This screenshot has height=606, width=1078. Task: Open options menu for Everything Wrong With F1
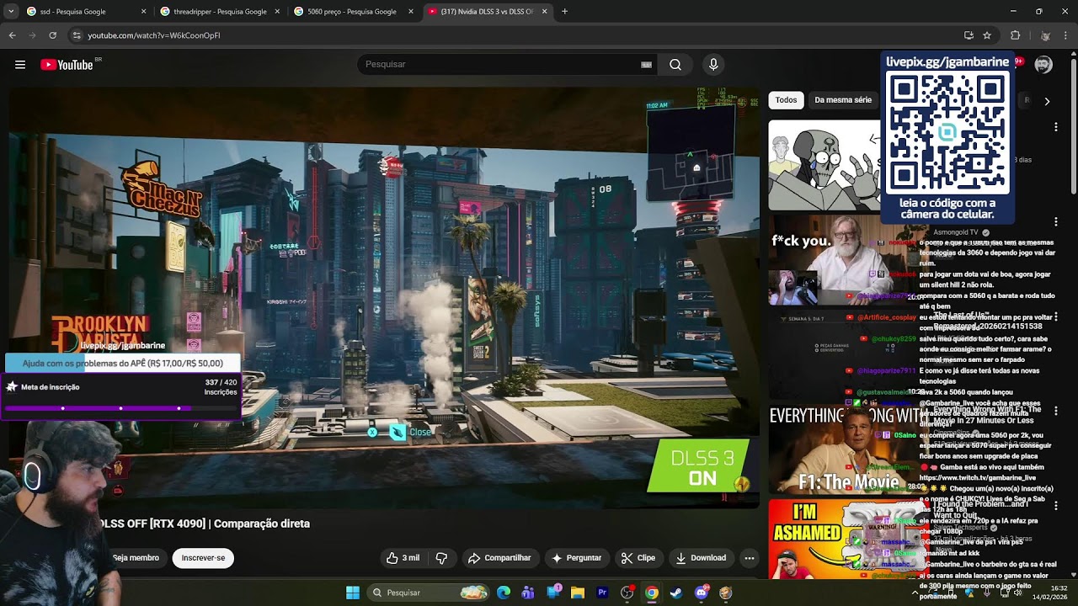click(1056, 411)
